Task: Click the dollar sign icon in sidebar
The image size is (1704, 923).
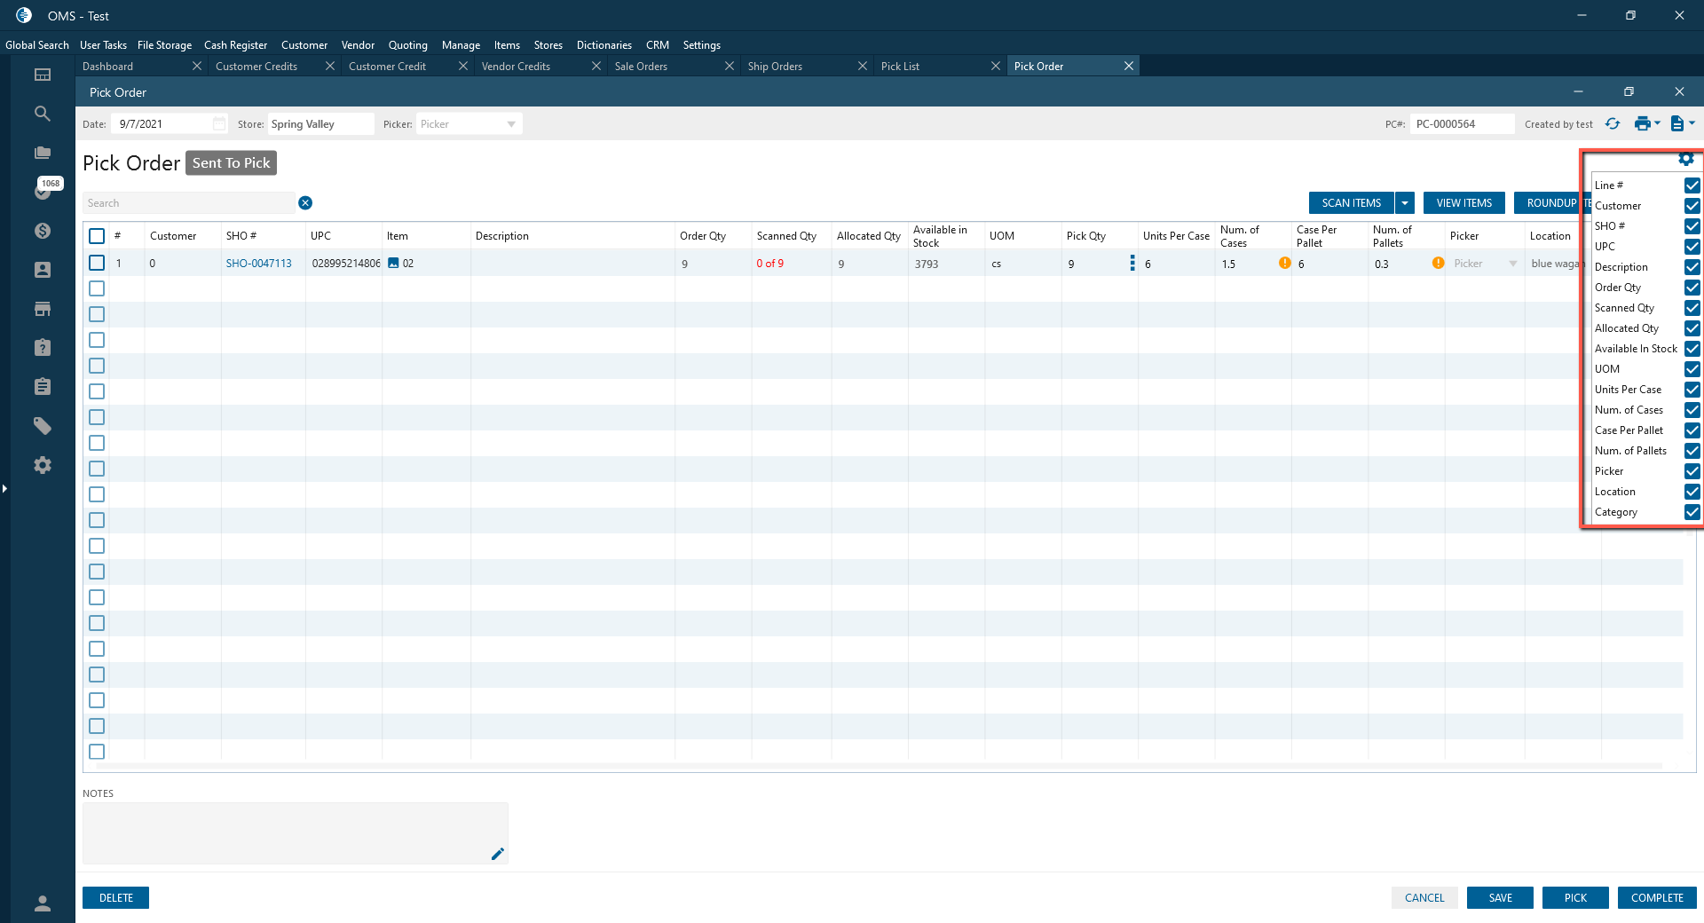Action: 43,231
